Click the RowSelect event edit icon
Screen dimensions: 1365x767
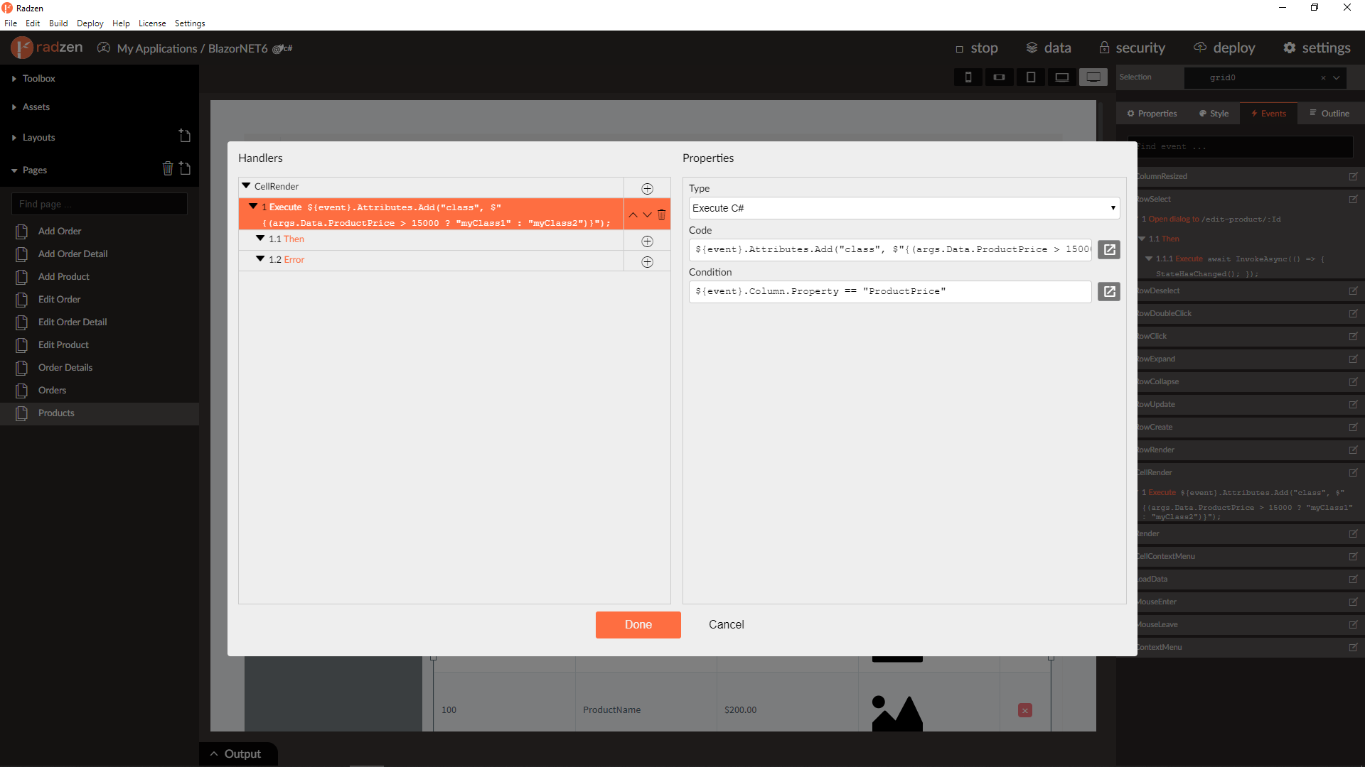[x=1354, y=199]
